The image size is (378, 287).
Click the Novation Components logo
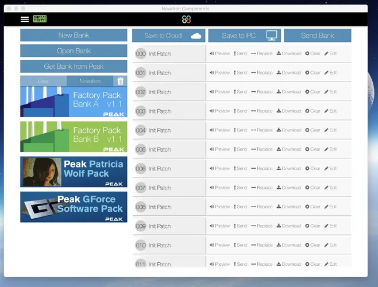click(x=186, y=20)
